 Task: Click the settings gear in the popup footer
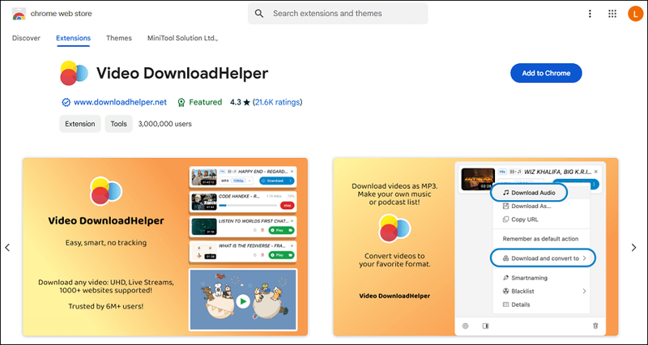465,326
